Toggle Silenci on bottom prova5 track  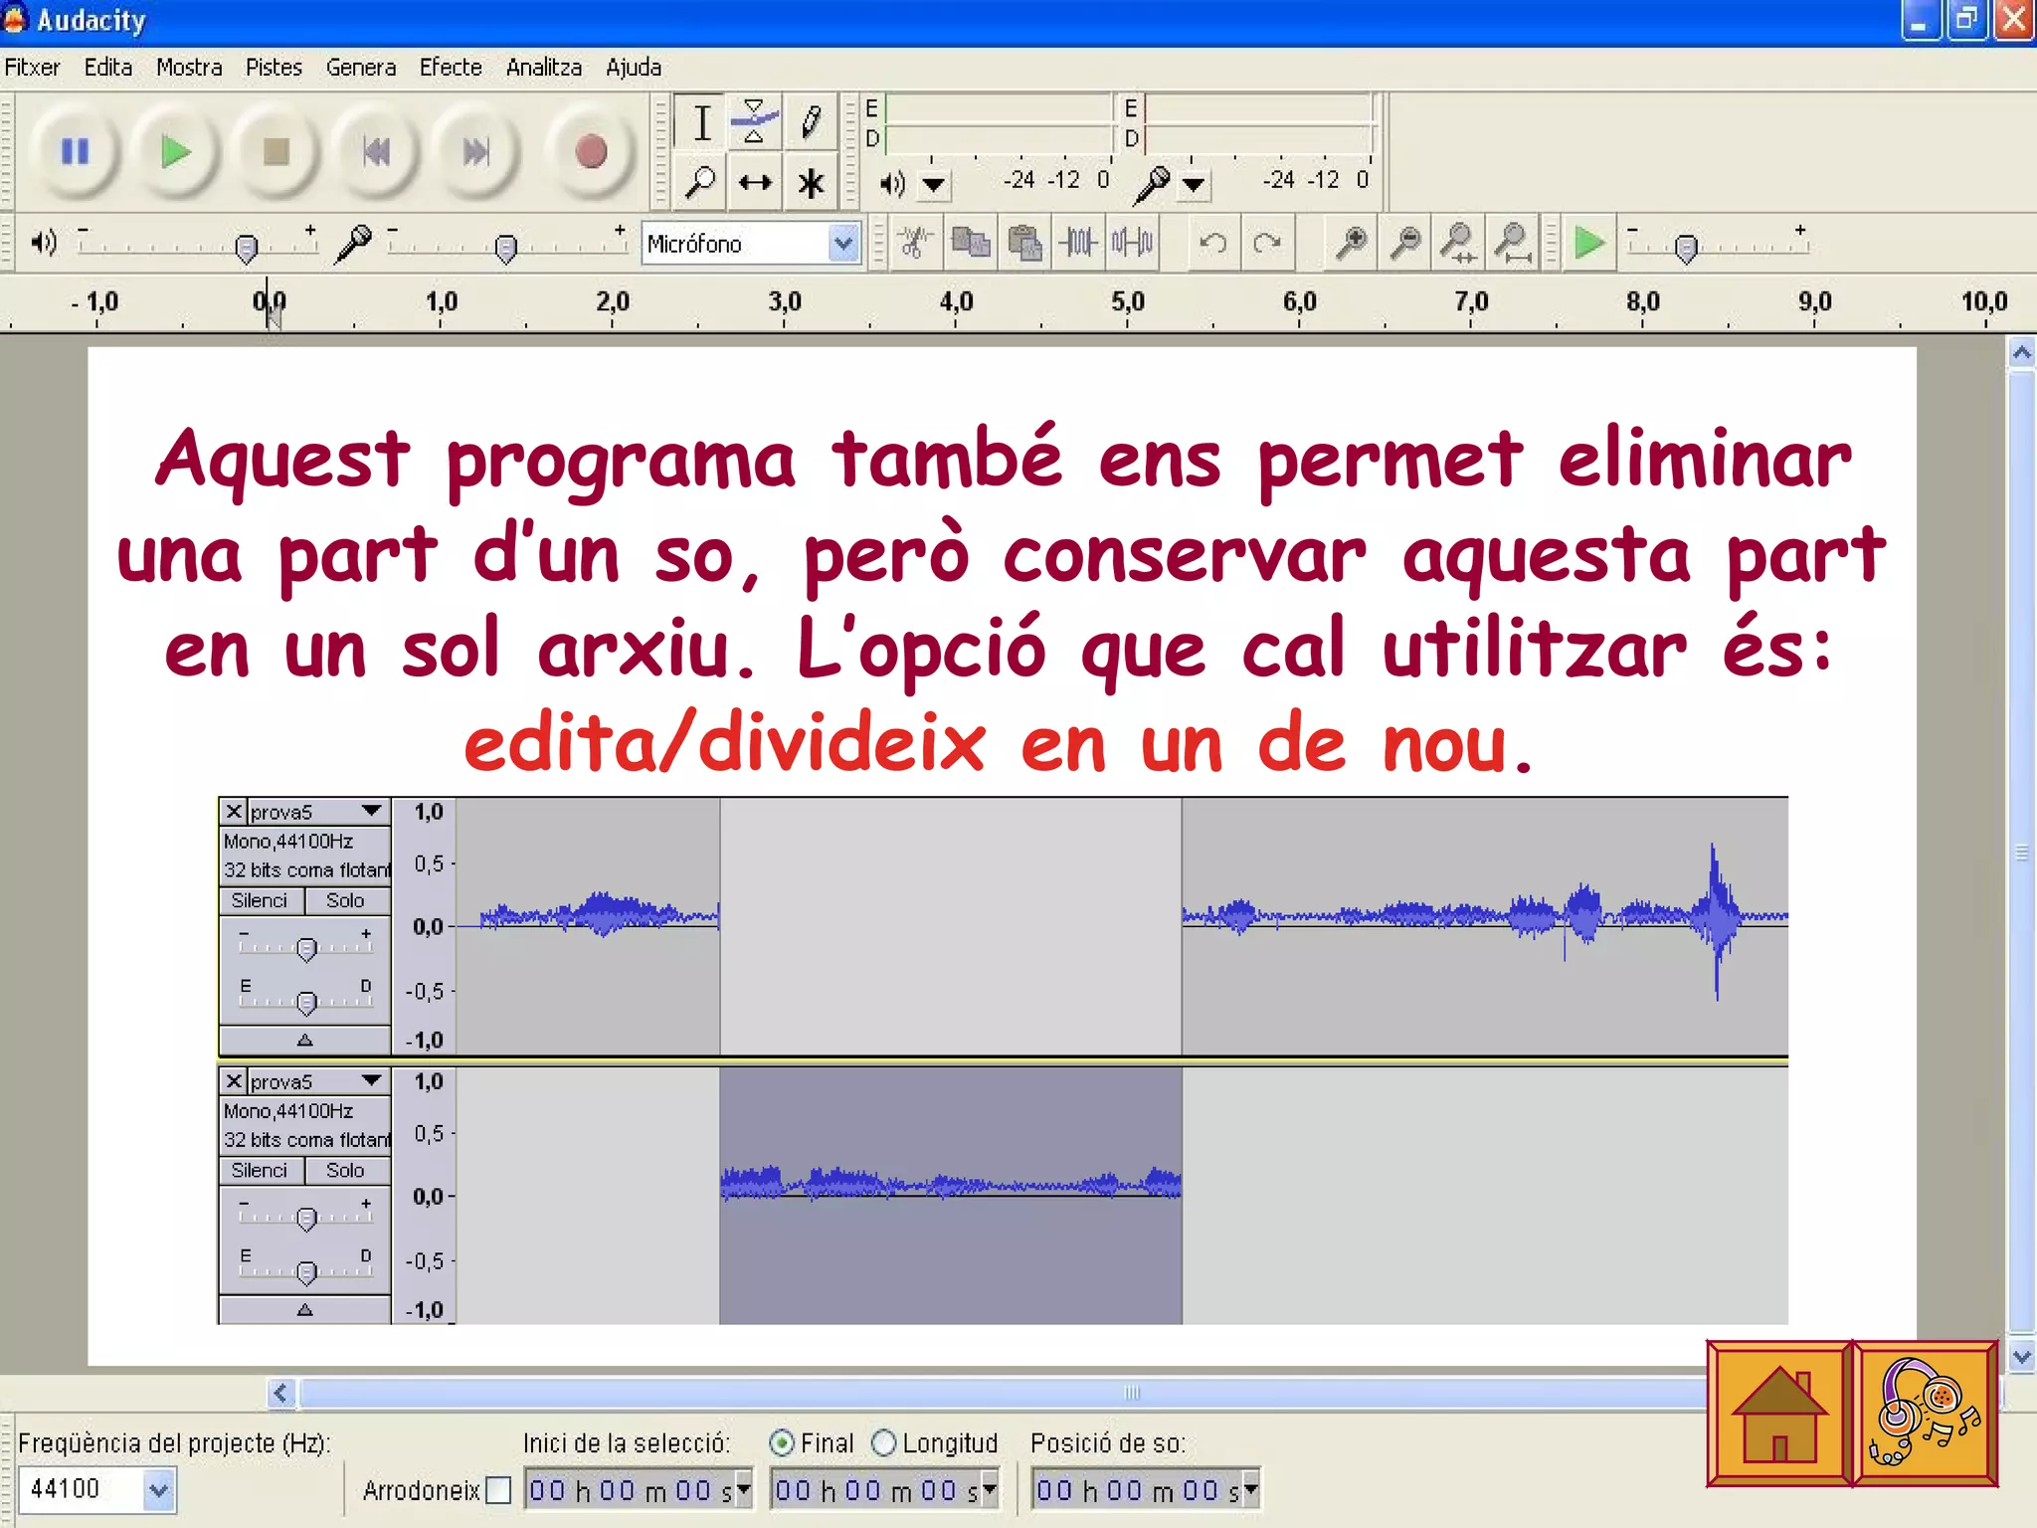(261, 1170)
